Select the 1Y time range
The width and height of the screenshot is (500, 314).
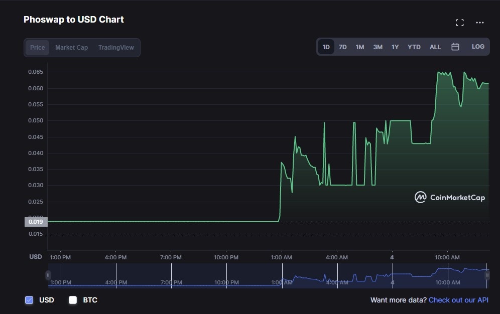click(395, 47)
